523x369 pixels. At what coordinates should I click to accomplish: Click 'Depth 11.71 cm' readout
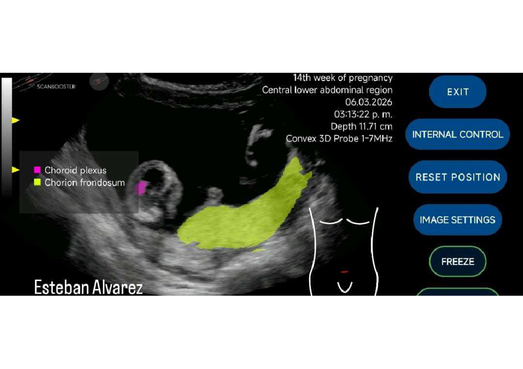tap(362, 127)
